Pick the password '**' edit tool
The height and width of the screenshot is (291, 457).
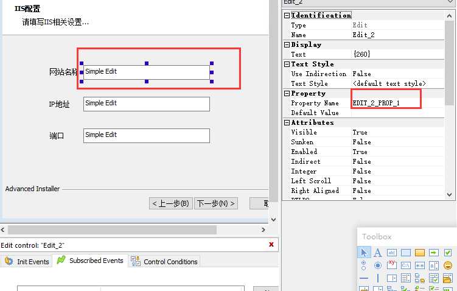coord(420,265)
